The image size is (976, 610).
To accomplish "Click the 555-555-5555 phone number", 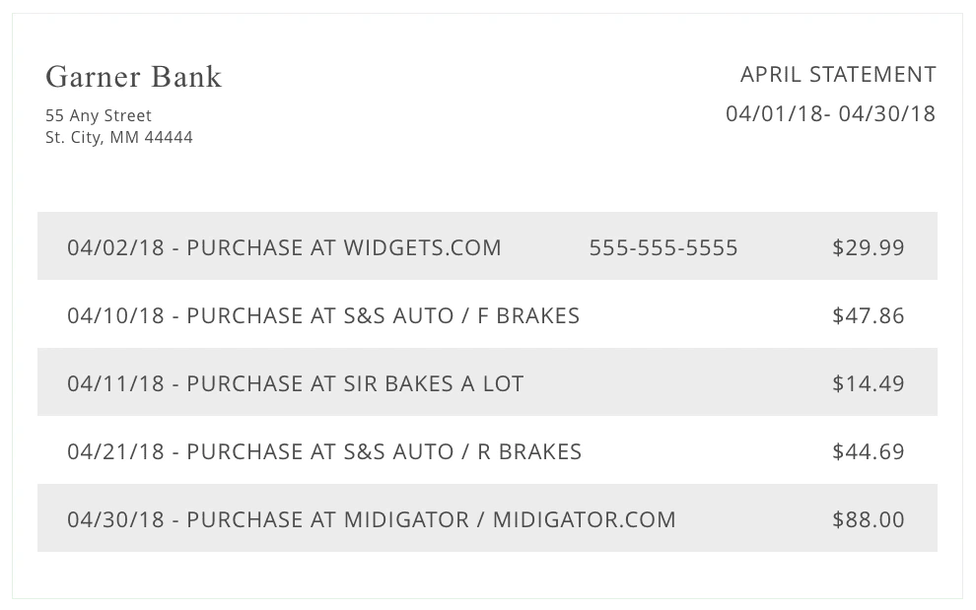I will click(663, 248).
